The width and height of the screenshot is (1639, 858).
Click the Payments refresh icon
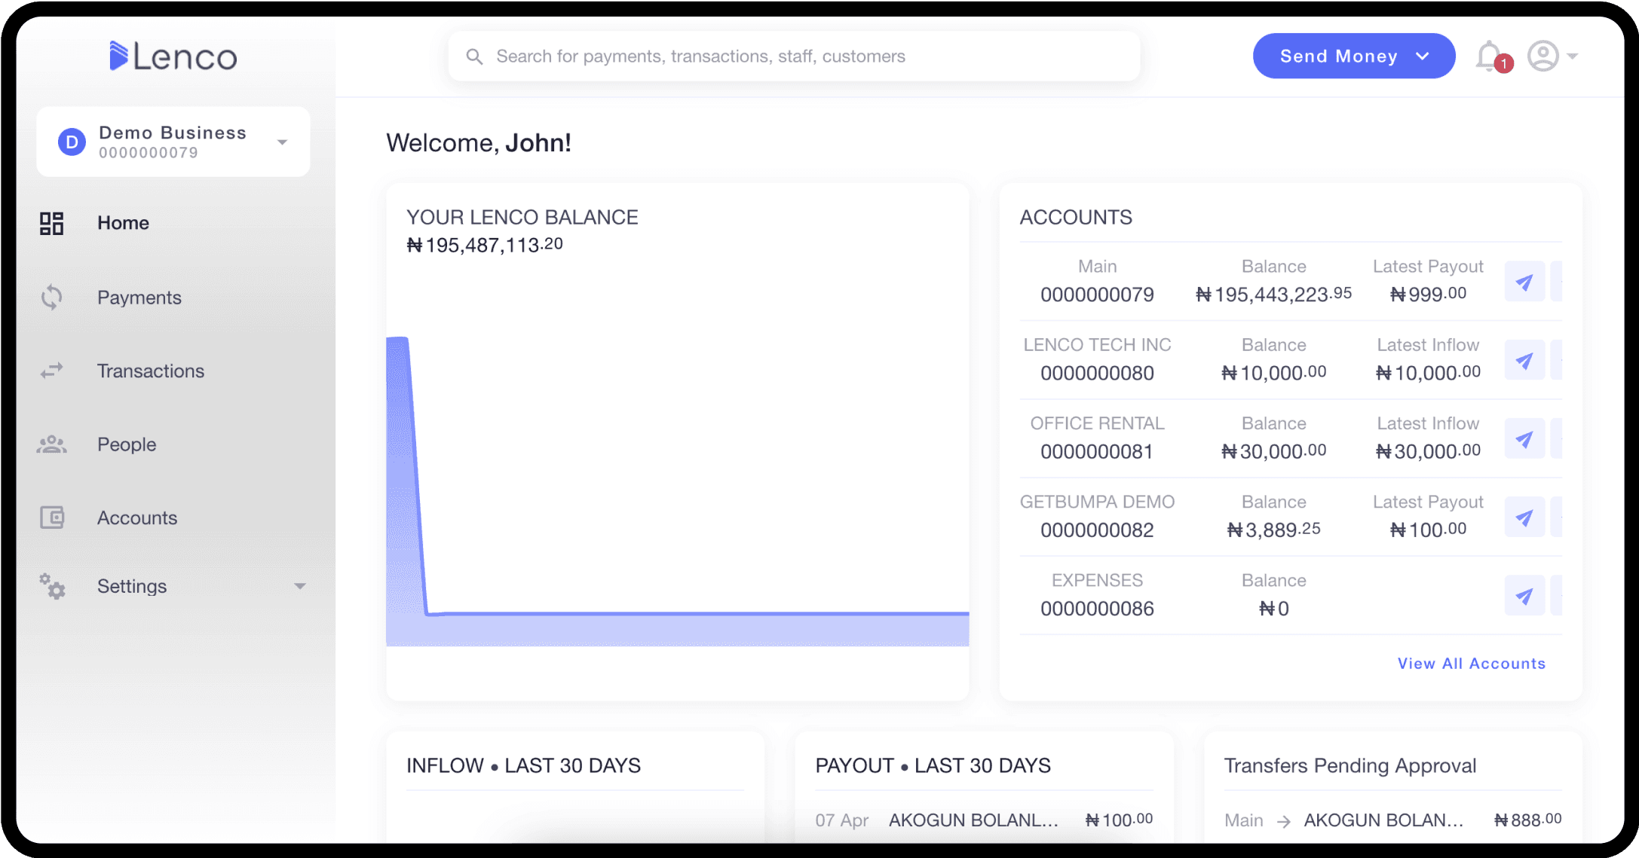(51, 297)
